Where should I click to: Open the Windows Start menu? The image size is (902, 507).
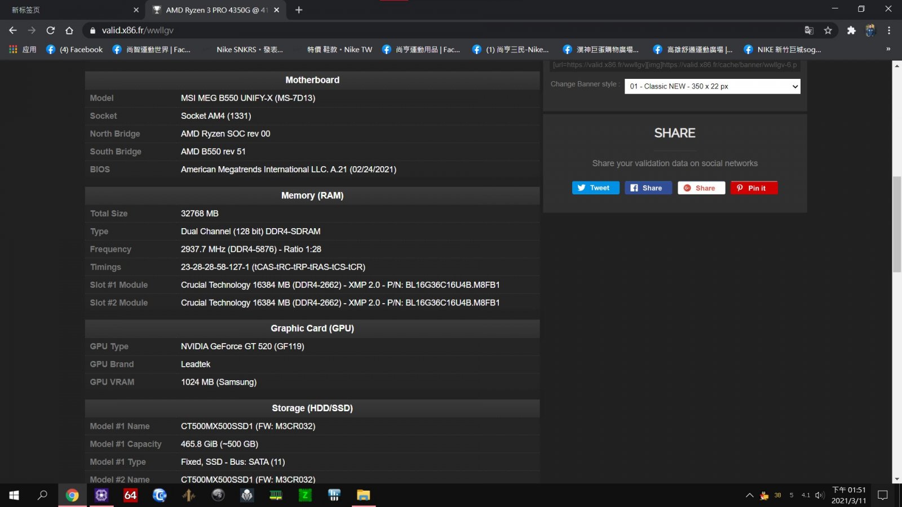point(14,495)
